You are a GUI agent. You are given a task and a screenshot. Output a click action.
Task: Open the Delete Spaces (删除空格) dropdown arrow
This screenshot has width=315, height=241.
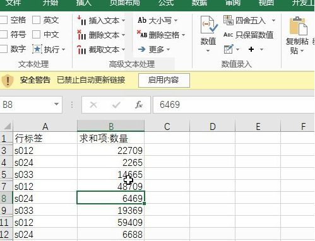click(x=183, y=35)
